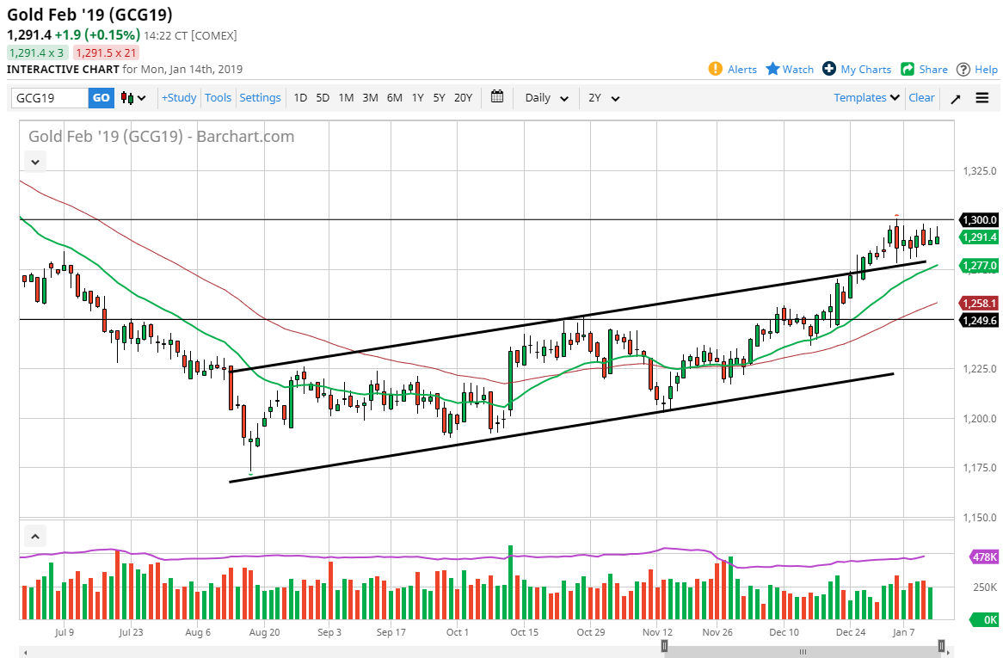Open the hamburger menu icon
Viewport: 1003px width, 658px height.
tap(982, 98)
